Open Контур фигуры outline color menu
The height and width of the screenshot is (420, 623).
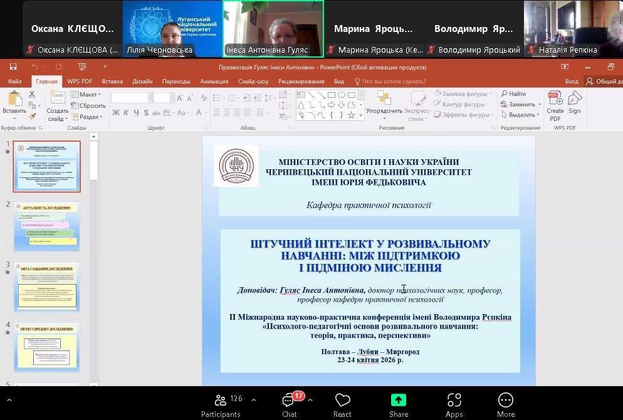tap(462, 104)
